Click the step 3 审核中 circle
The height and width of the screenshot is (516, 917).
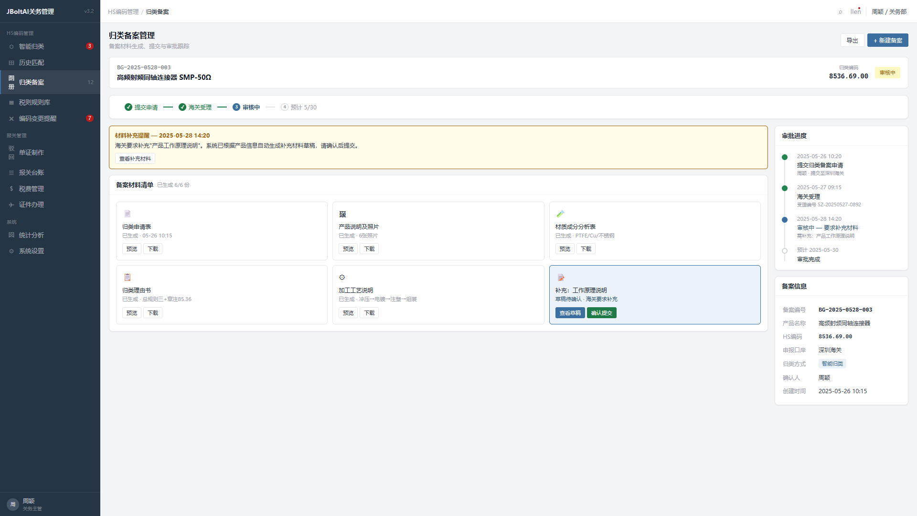pyautogui.click(x=236, y=107)
